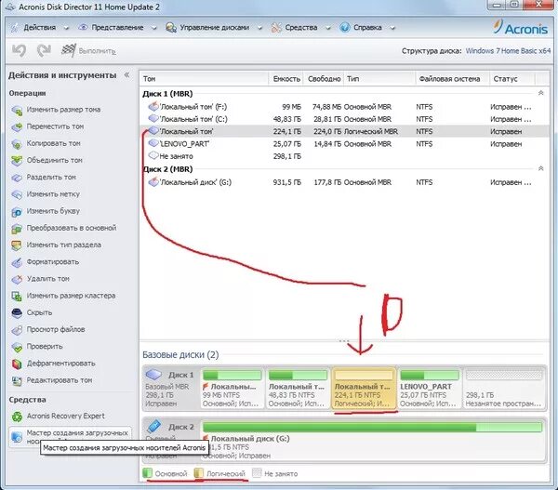The image size is (558, 490).
Task: Select the Локальный диск (G:) row
Action: pos(343,182)
